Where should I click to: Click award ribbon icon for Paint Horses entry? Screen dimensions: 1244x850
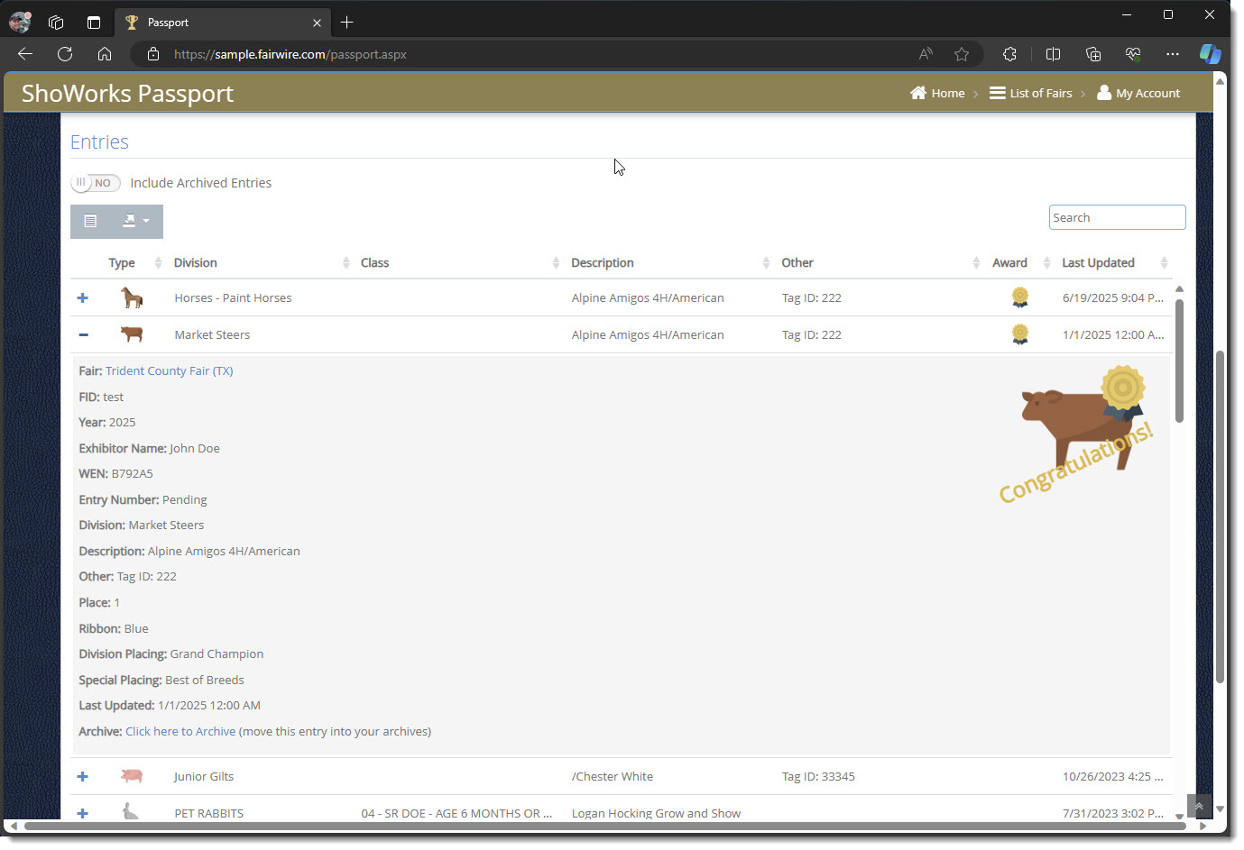point(1019,297)
